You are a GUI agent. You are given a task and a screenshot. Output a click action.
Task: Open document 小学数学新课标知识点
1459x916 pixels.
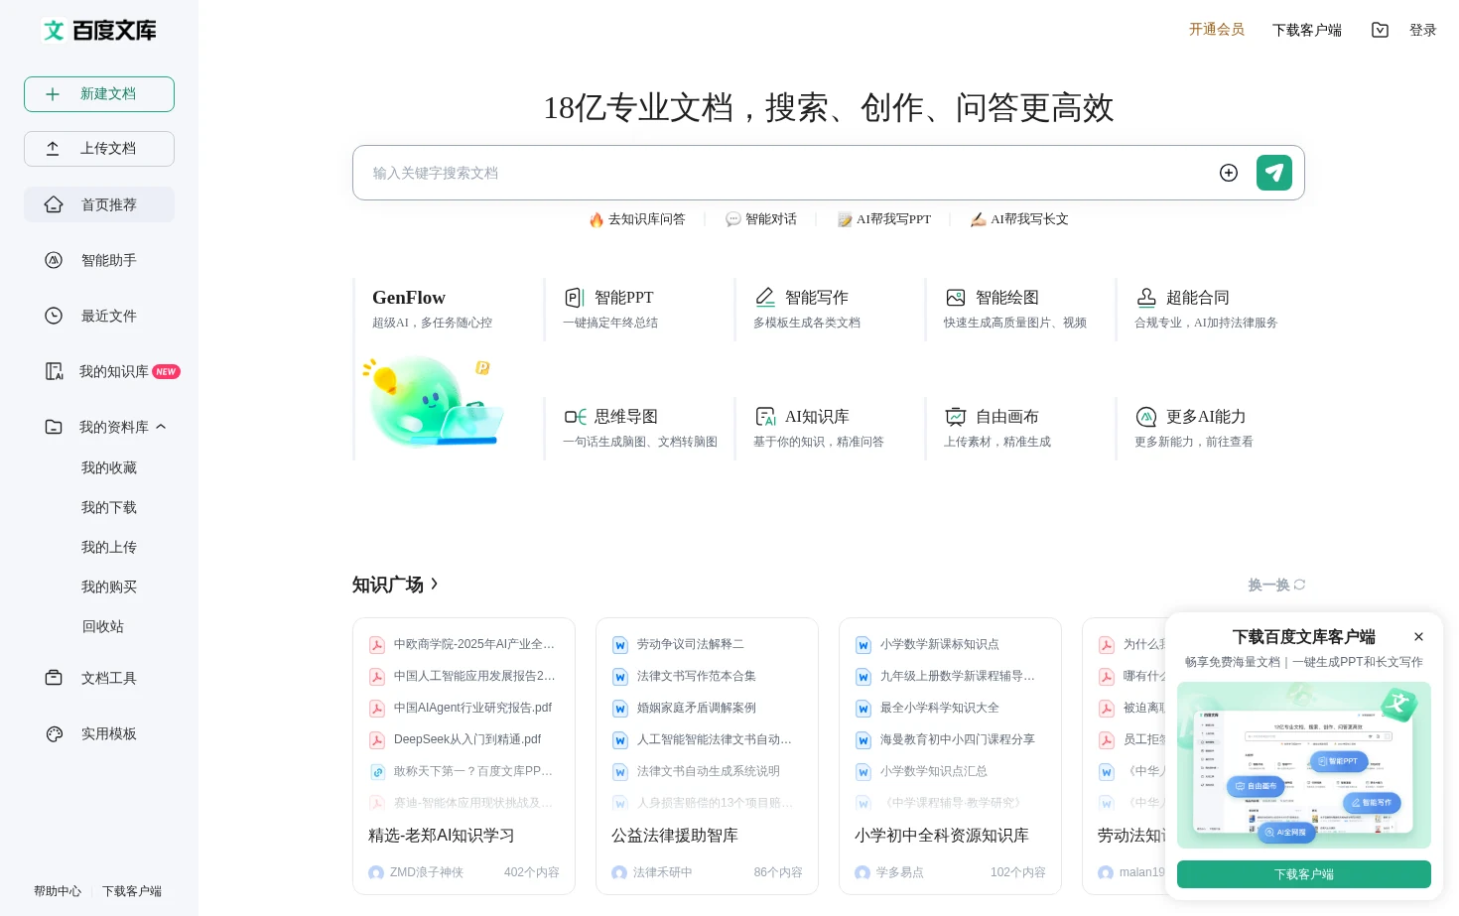point(940,644)
